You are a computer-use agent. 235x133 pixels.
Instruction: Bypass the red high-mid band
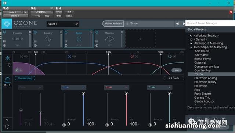[x=132, y=56]
